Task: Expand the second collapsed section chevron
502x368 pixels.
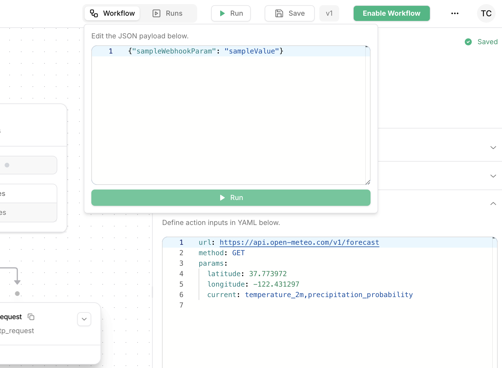Action: pyautogui.click(x=493, y=176)
